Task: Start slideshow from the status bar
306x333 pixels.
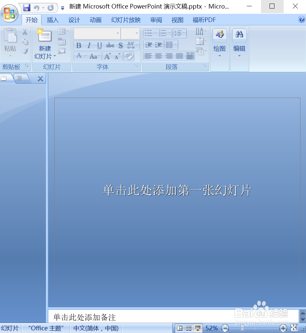Action: [197, 328]
